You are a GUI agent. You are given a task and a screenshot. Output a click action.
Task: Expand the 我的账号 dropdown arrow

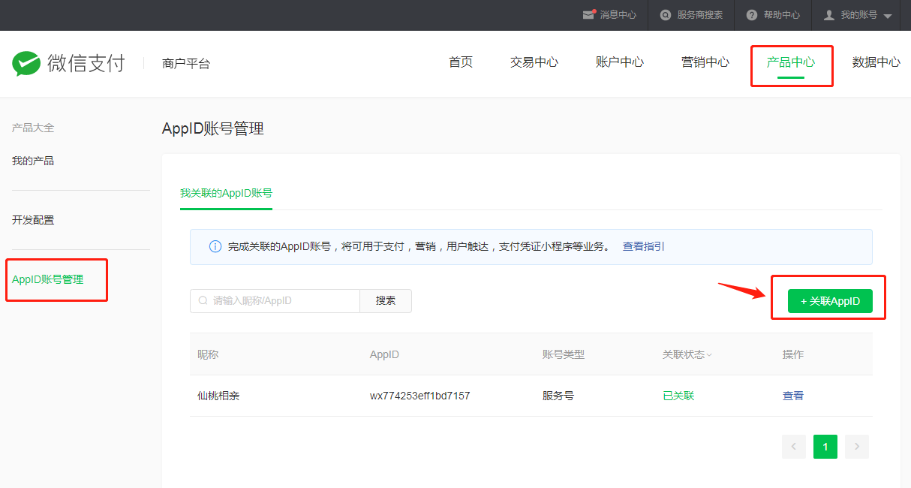pos(888,16)
